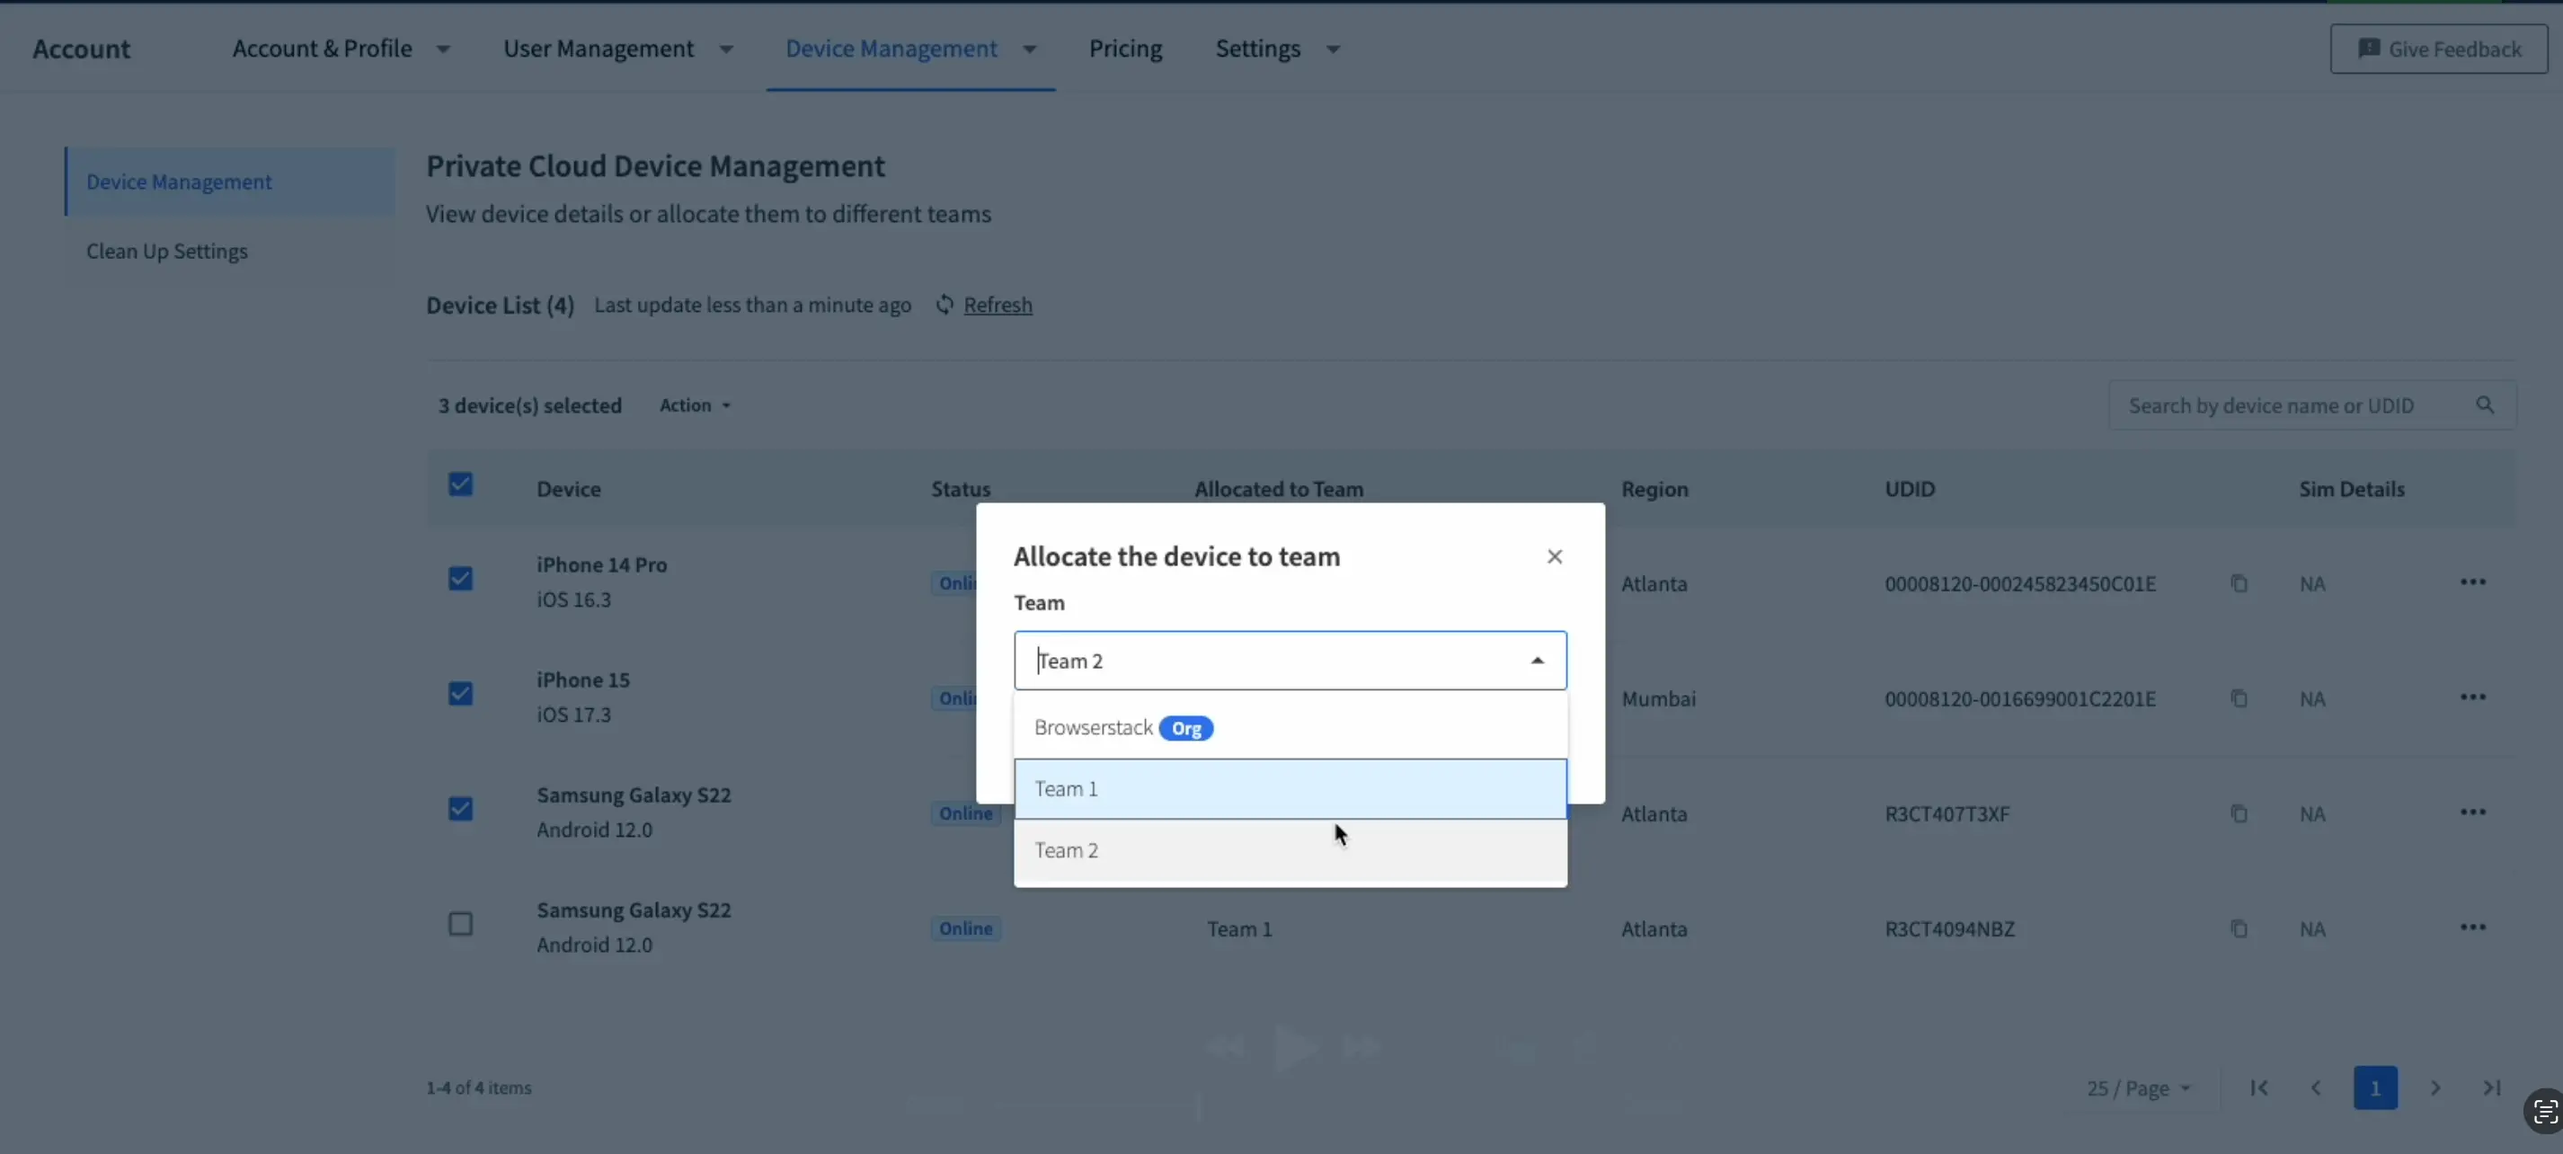Click the Refresh link
This screenshot has width=2563, height=1154.
click(x=997, y=306)
